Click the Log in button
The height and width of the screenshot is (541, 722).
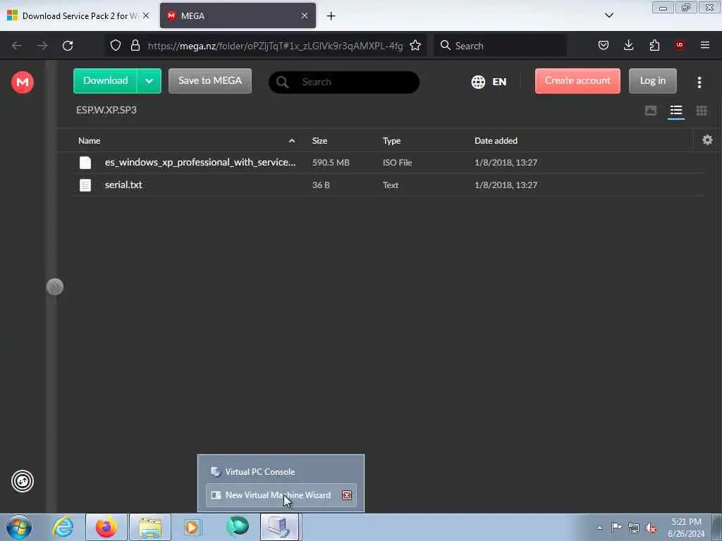652,81
